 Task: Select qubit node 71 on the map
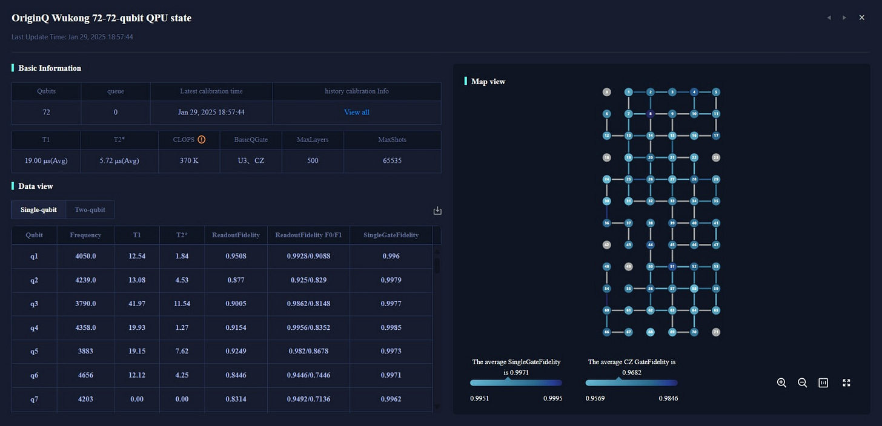click(x=716, y=332)
